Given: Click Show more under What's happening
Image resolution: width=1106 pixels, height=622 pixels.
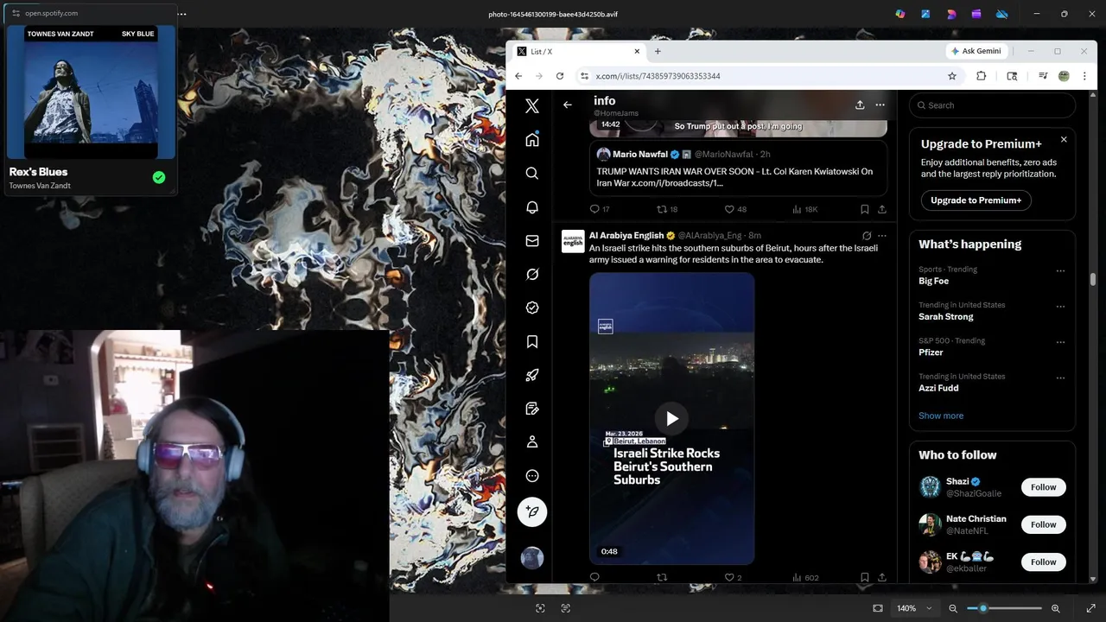Looking at the screenshot, I should [x=941, y=416].
